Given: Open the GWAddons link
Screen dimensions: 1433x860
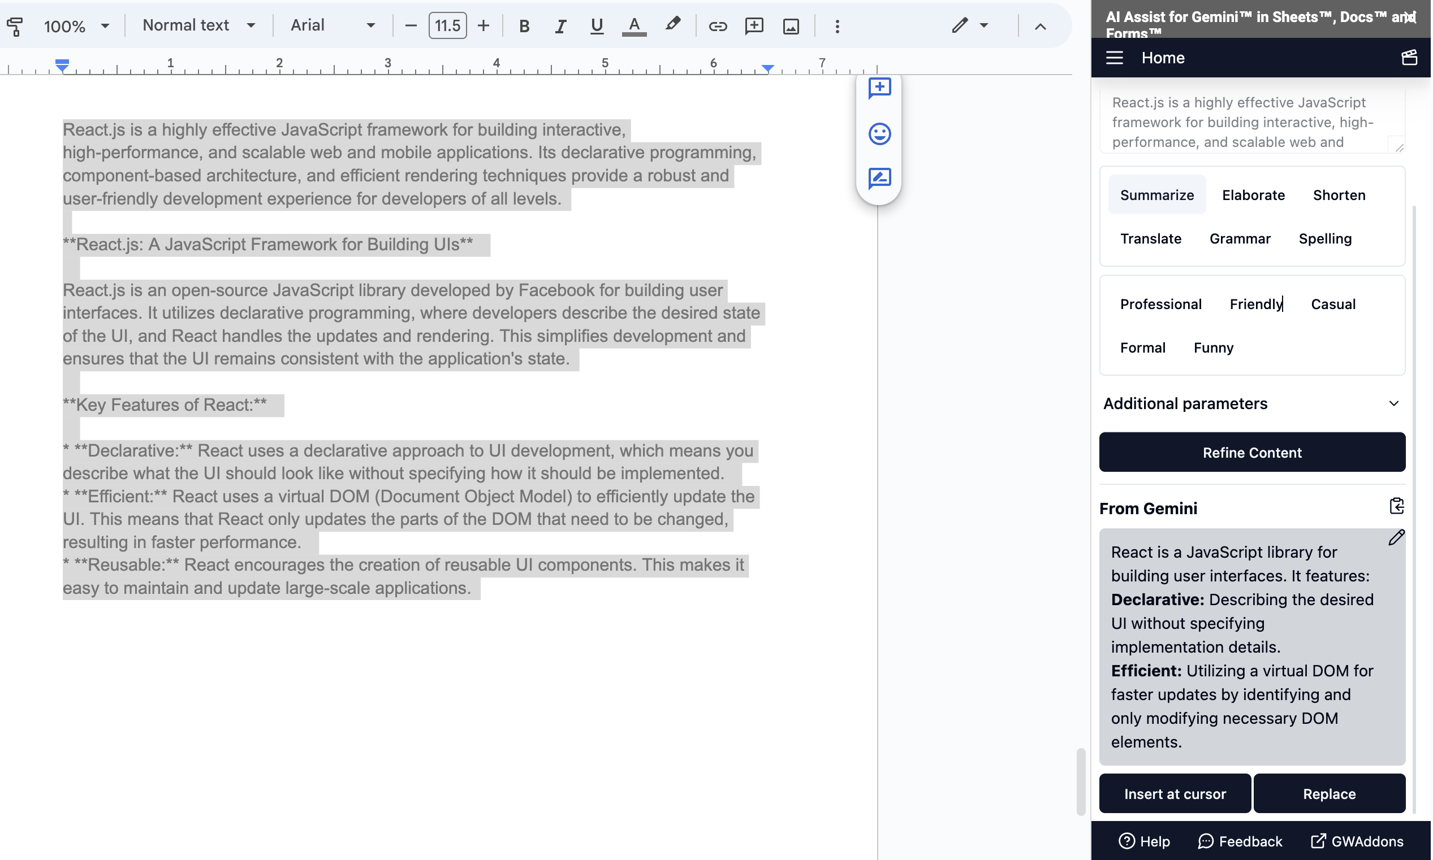Looking at the screenshot, I should click(1357, 841).
